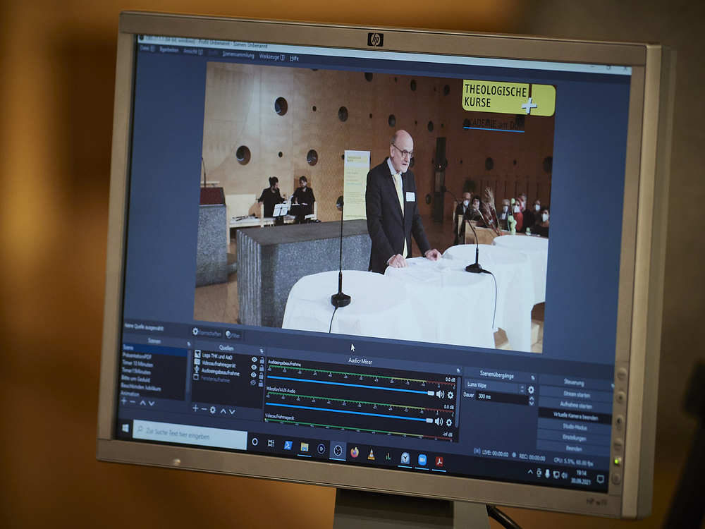Open the Filter button above sources
This screenshot has height=529, width=705.
click(x=233, y=335)
